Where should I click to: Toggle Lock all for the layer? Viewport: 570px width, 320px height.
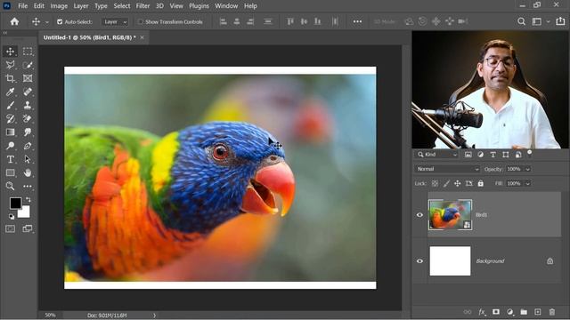(481, 184)
